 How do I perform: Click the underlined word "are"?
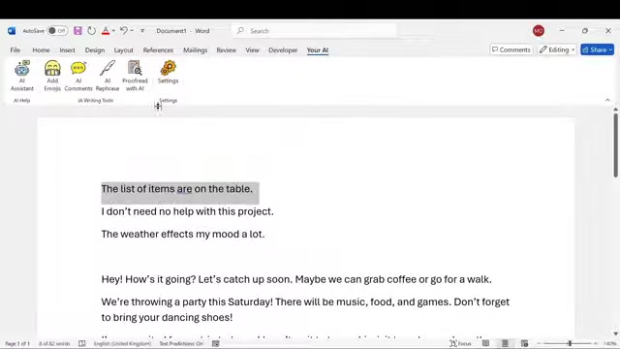pos(184,189)
